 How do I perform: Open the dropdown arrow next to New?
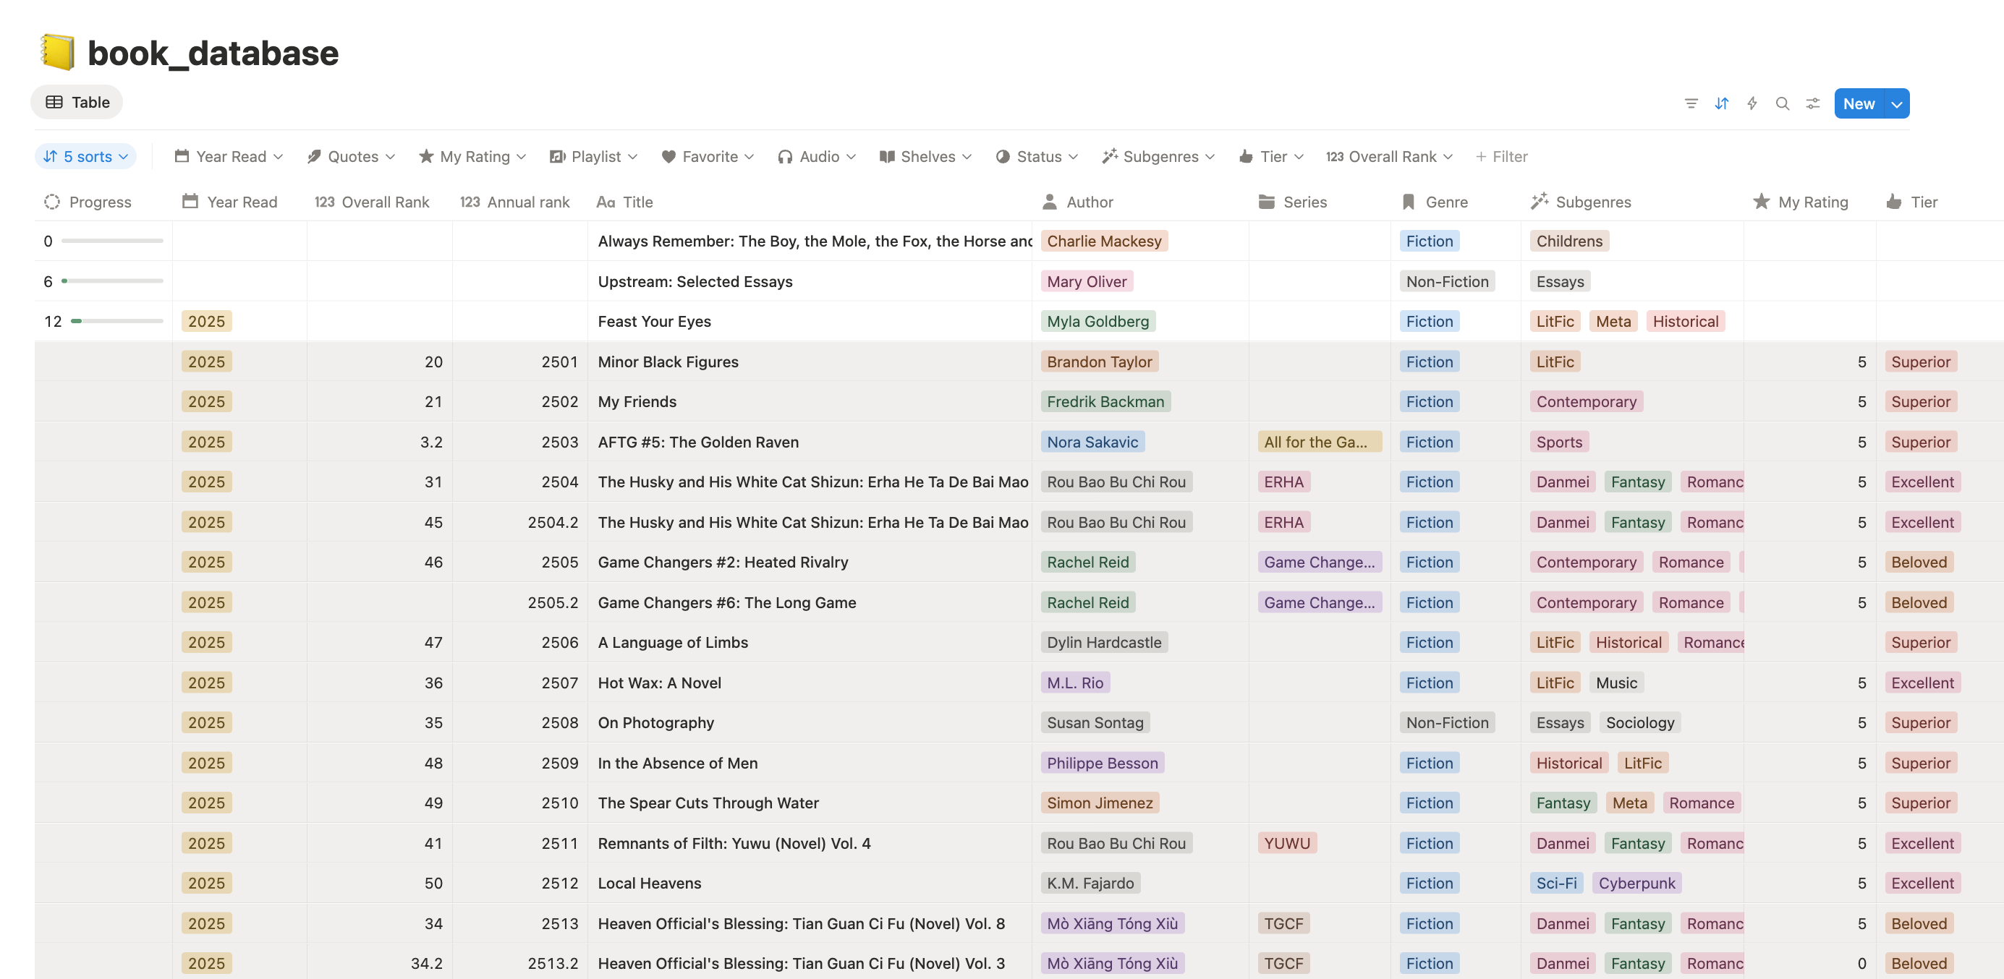coord(1897,103)
